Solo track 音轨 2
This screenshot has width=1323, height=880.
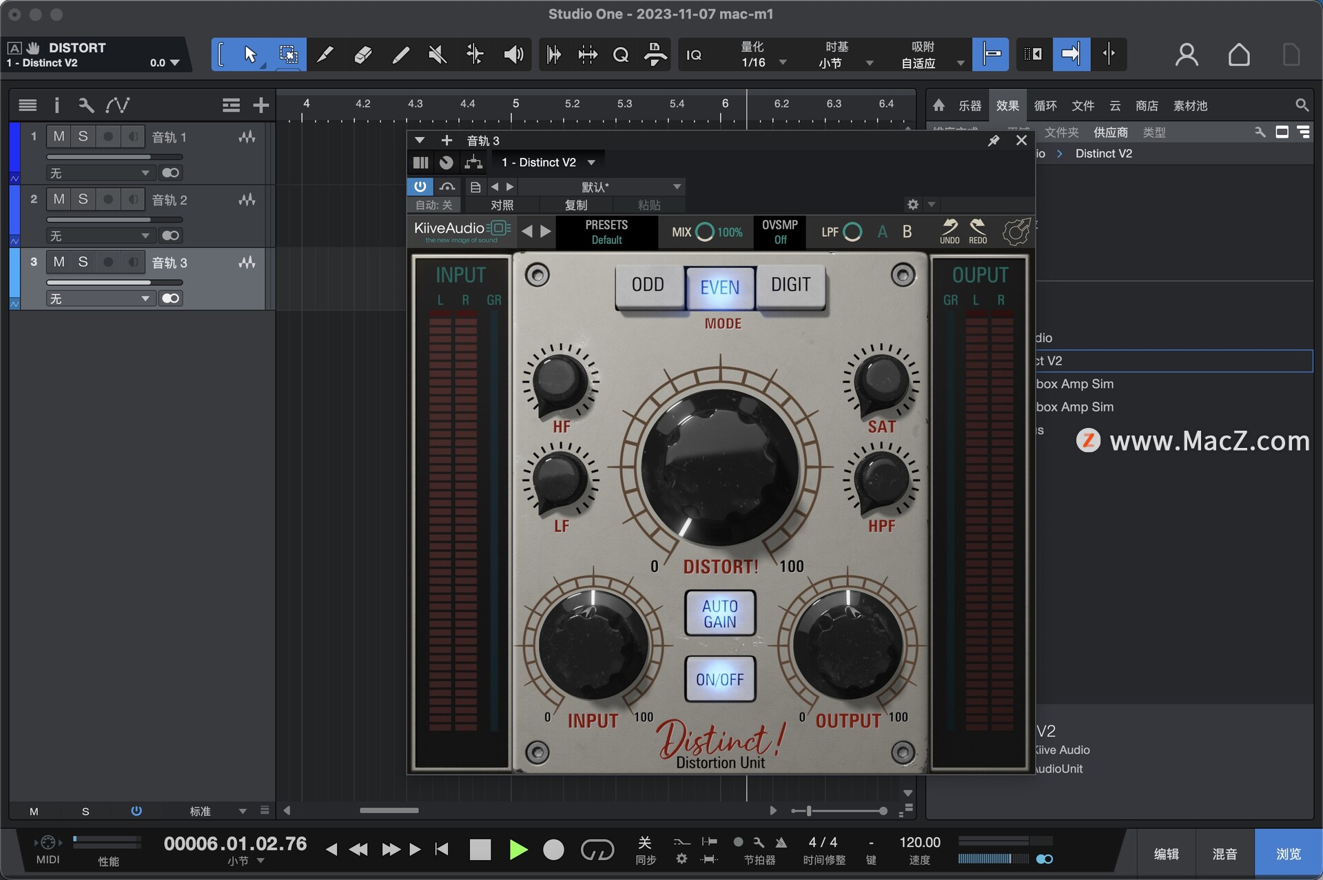tap(83, 199)
